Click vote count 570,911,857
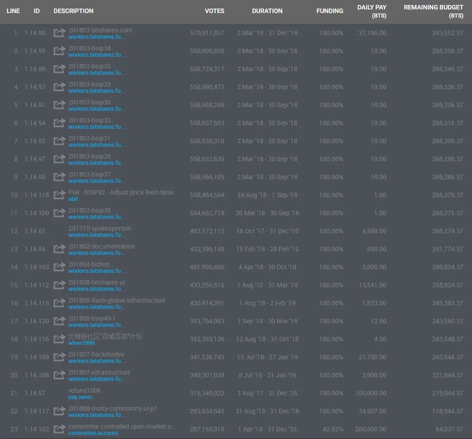The image size is (472, 439). coord(207,33)
